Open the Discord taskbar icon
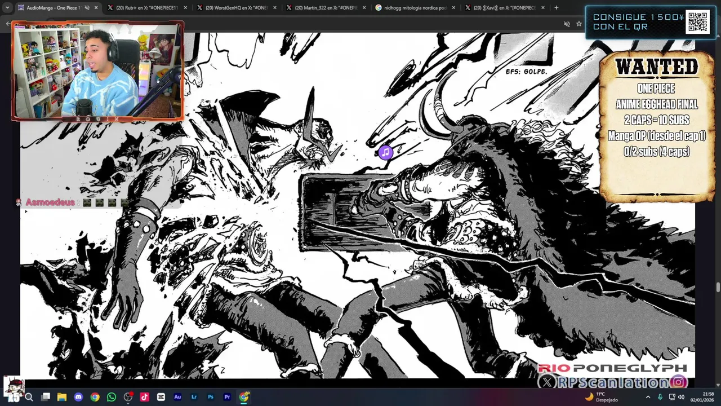 click(x=78, y=397)
